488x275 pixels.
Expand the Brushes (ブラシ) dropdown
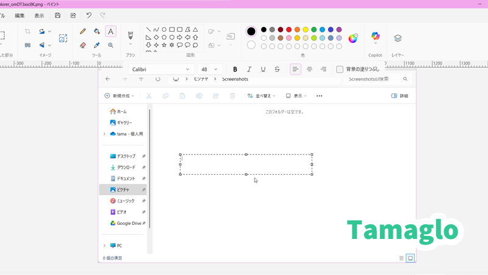pos(130,44)
